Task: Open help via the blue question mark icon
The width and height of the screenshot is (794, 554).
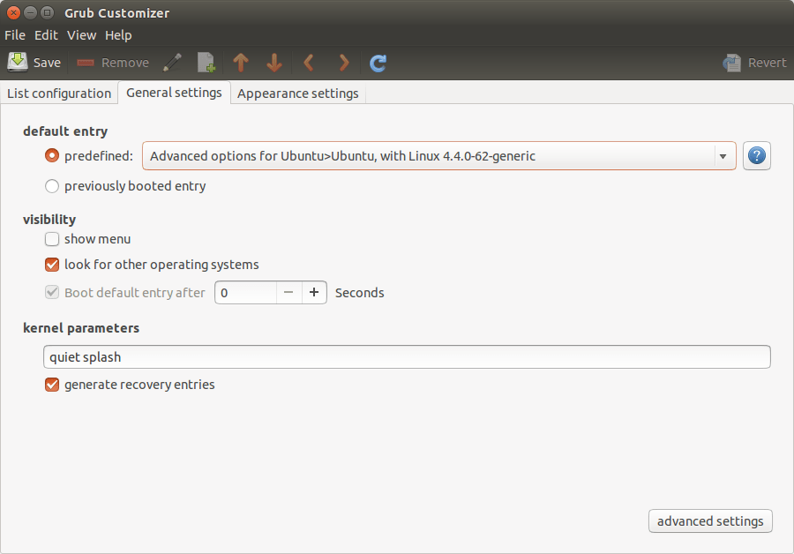Action: (756, 155)
